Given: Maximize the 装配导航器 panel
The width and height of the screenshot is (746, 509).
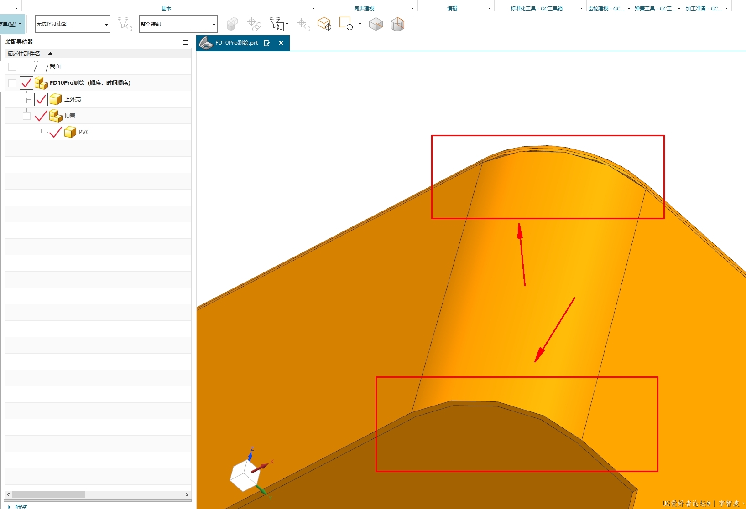Looking at the screenshot, I should (x=186, y=42).
